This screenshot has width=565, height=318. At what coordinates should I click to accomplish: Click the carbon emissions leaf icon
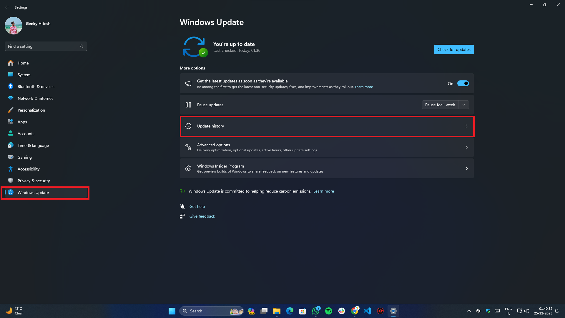182,191
